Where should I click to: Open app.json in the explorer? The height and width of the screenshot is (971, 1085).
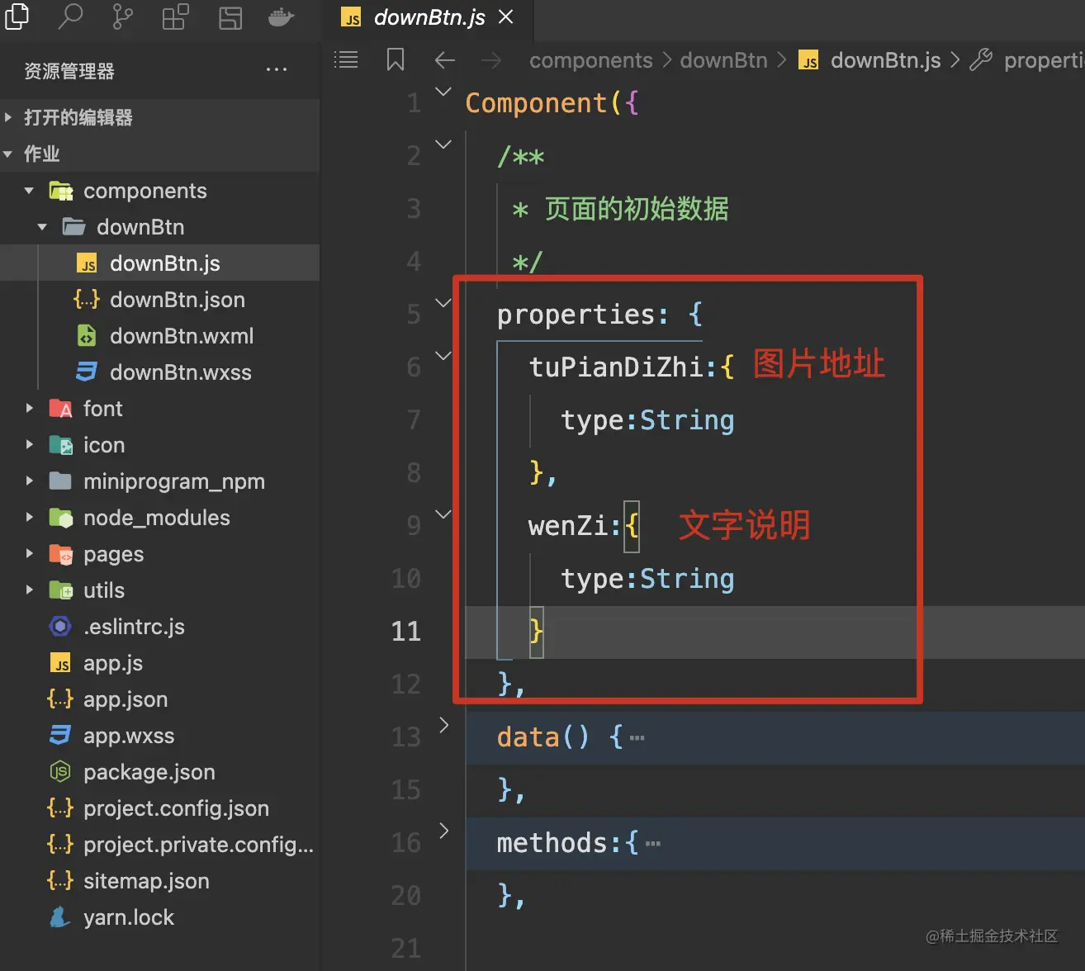(159, 699)
